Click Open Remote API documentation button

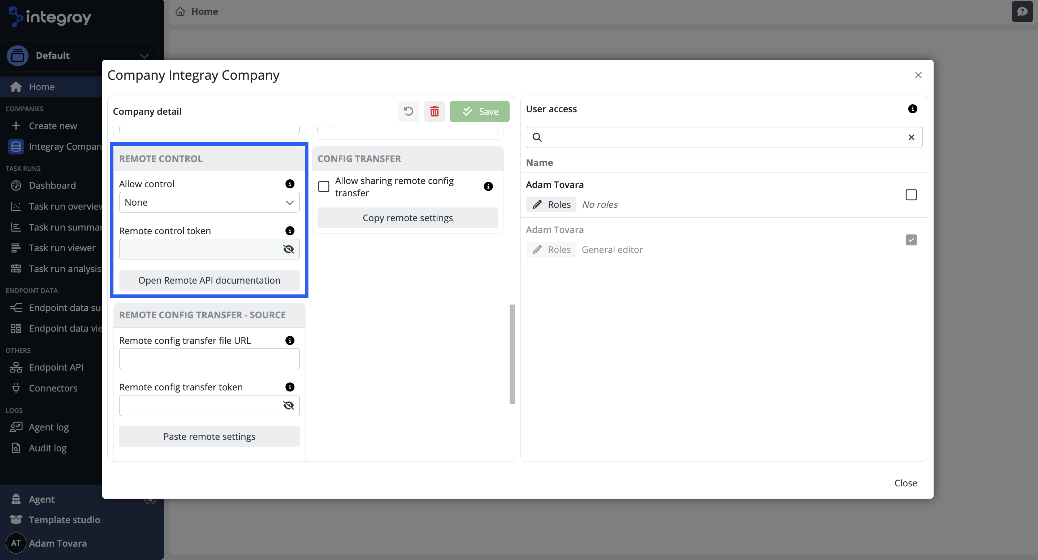point(209,280)
